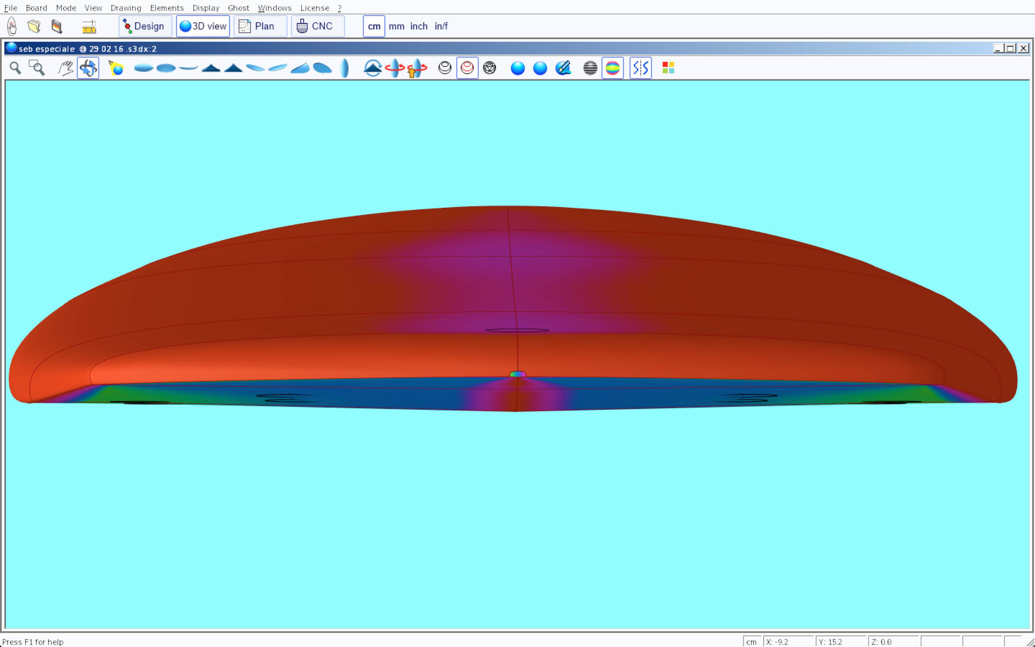Click the vertical board end-view icon

coord(344,68)
